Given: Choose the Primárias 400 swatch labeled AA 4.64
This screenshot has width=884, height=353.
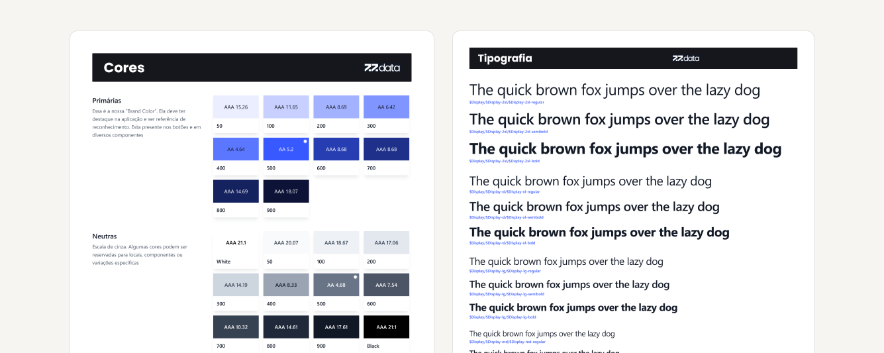Looking at the screenshot, I should pos(236,149).
